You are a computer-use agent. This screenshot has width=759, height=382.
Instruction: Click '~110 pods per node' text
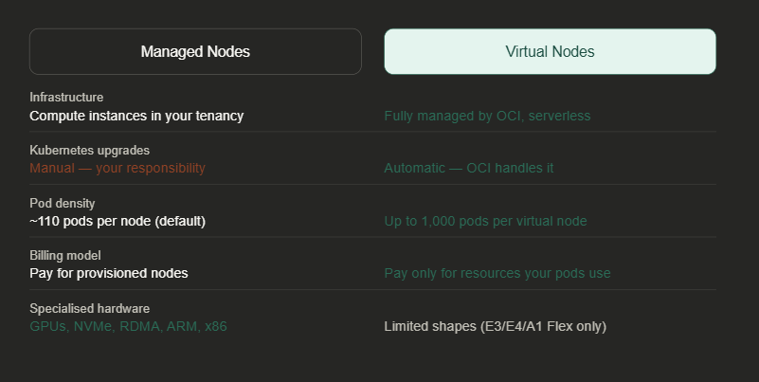[x=90, y=221]
